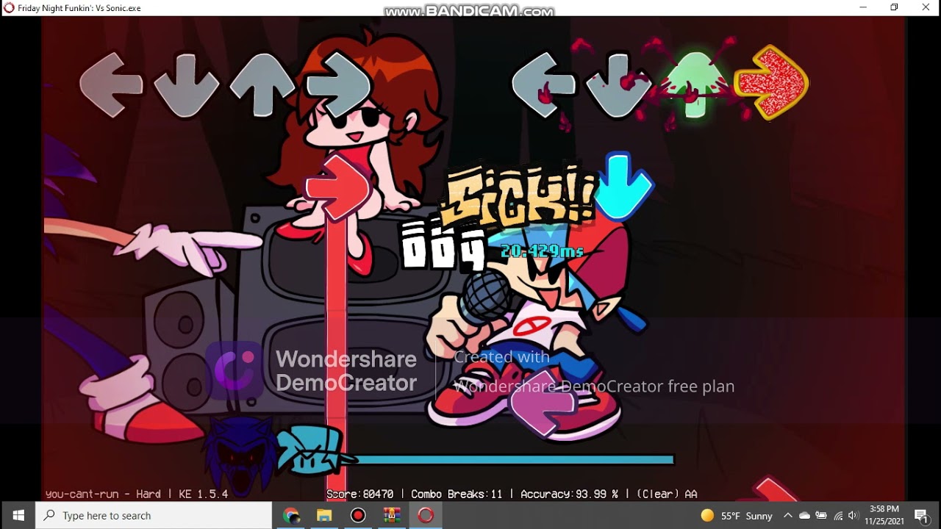Click the Score:80470 text
This screenshot has width=941, height=529.
click(x=360, y=494)
